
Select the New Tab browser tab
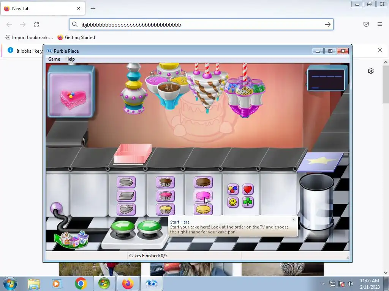43,8
